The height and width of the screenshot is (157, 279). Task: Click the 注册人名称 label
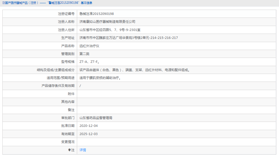pos(66,22)
